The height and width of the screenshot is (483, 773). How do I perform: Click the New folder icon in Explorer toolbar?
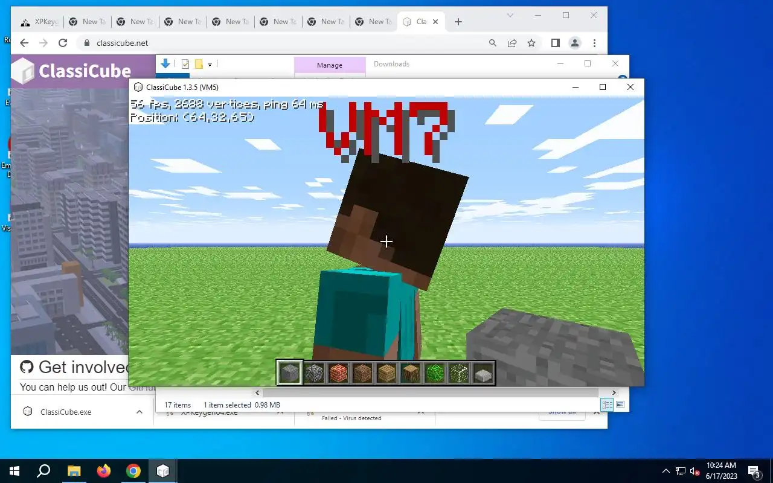tap(198, 64)
